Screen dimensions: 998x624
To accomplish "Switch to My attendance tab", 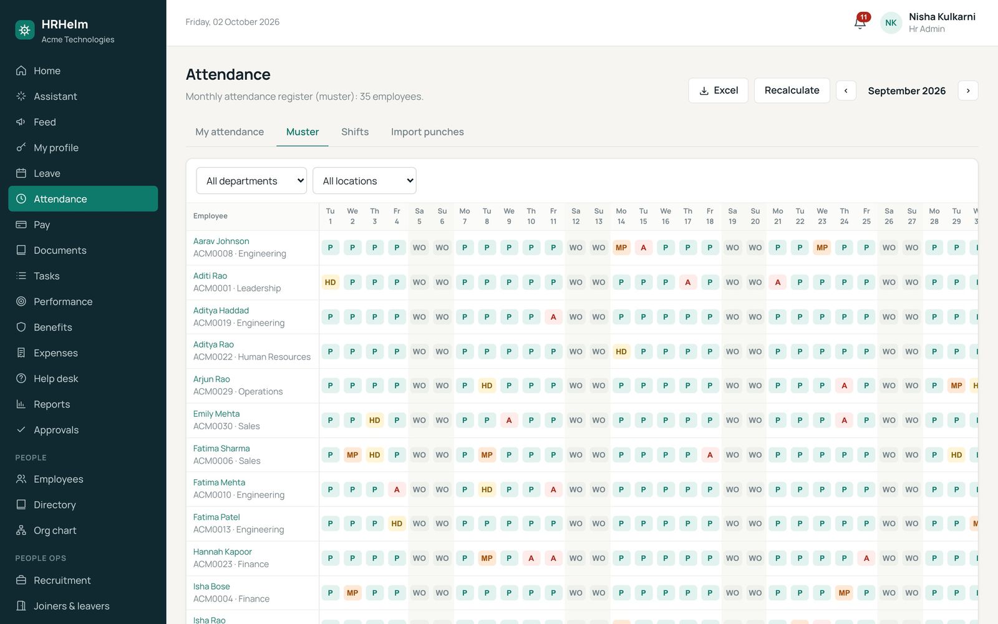I will pyautogui.click(x=230, y=132).
